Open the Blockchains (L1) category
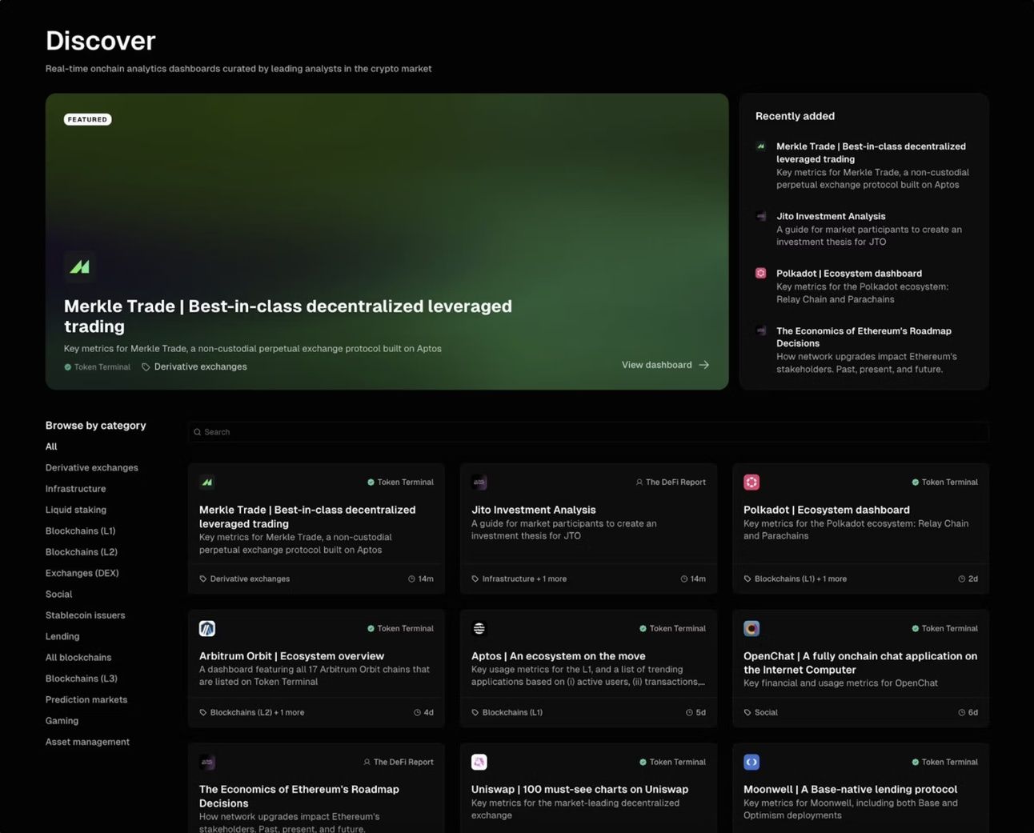Viewport: 1034px width, 833px height. (81, 531)
